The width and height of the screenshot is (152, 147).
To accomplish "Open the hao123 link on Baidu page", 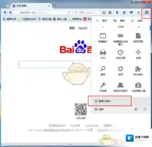I will click(83, 28).
